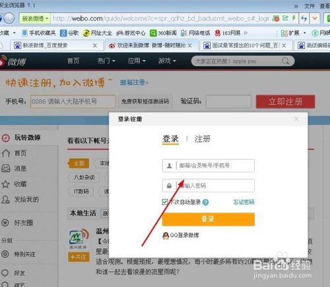Toggle 下次自动登录 checkbox
The image size is (330, 287).
coord(165,202)
